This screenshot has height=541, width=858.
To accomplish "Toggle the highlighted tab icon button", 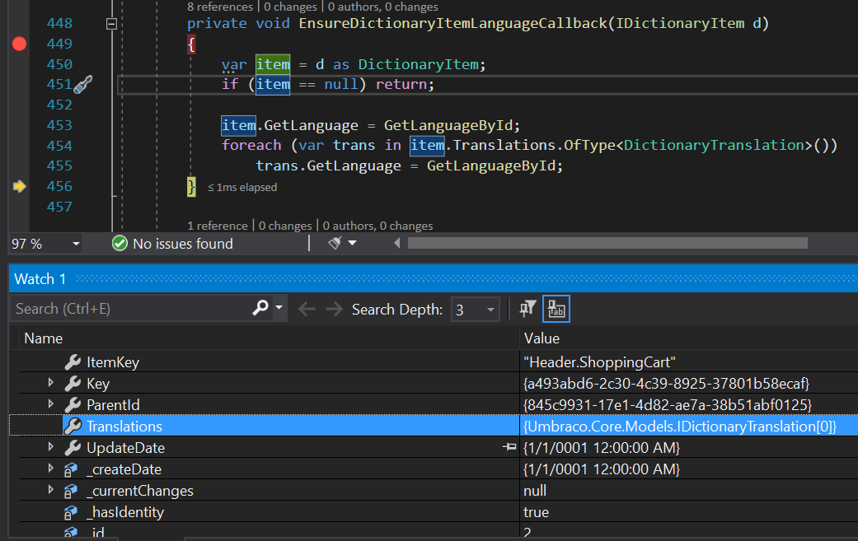I will [x=556, y=309].
